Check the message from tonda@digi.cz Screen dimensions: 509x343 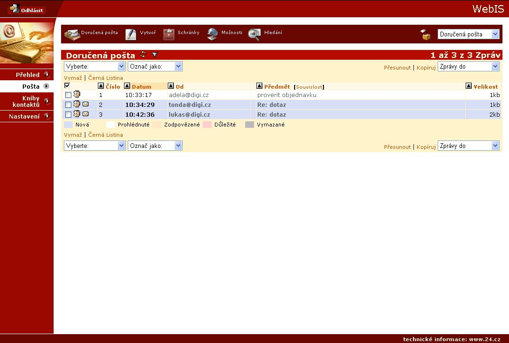pyautogui.click(x=68, y=105)
